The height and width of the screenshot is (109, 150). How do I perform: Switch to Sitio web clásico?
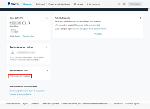coord(13,104)
